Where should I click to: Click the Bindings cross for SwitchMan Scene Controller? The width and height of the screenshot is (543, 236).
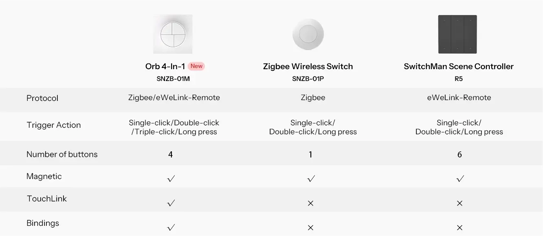tap(459, 227)
